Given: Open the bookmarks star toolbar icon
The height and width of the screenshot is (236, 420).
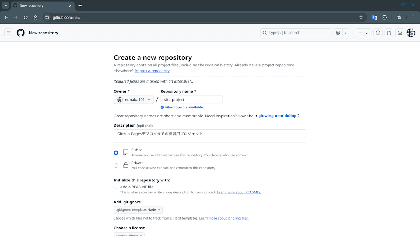Looking at the screenshot, I should point(399,17).
